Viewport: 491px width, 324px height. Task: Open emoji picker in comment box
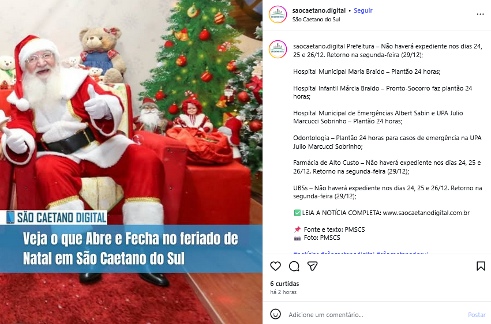[x=275, y=314]
